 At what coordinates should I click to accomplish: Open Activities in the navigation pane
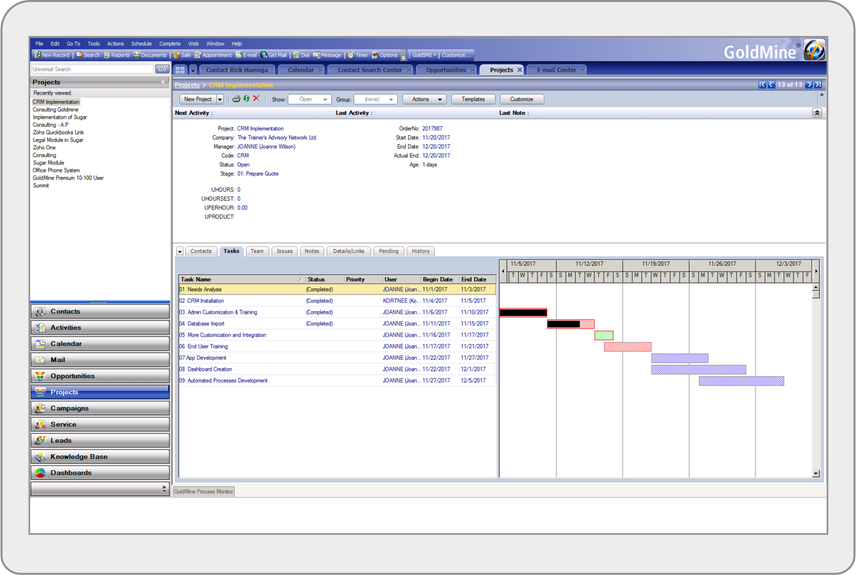pos(100,328)
